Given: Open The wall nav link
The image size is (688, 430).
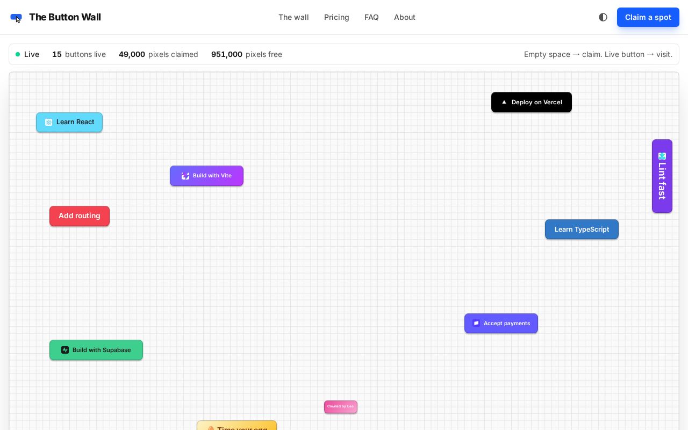Looking at the screenshot, I should (293, 17).
